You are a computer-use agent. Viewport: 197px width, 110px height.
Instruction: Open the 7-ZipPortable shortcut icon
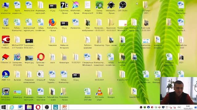point(64,5)
